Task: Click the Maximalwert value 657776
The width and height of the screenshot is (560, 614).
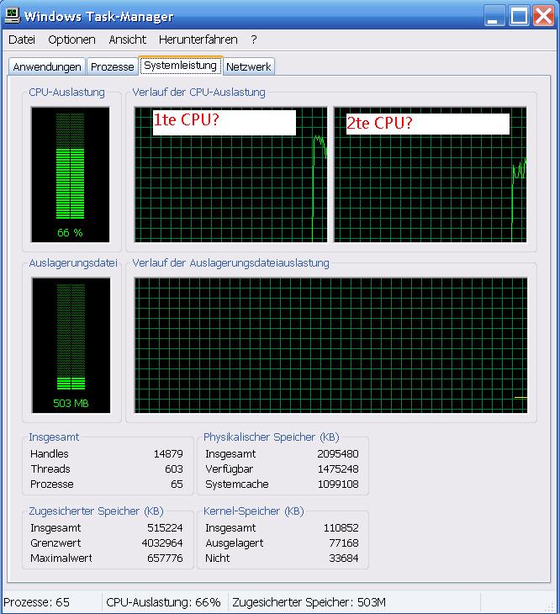Action: click(165, 558)
